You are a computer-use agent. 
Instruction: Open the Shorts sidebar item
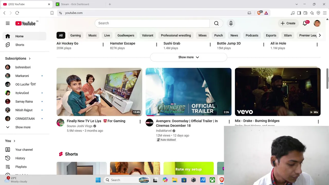click(x=24, y=45)
